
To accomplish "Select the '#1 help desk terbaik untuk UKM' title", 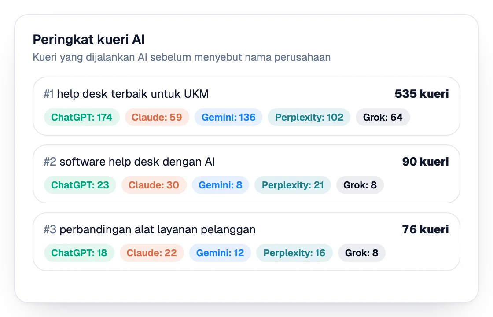I will (x=126, y=94).
